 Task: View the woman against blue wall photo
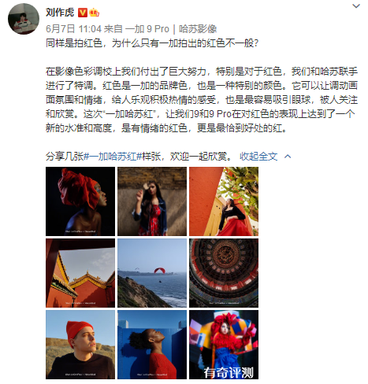152,345
